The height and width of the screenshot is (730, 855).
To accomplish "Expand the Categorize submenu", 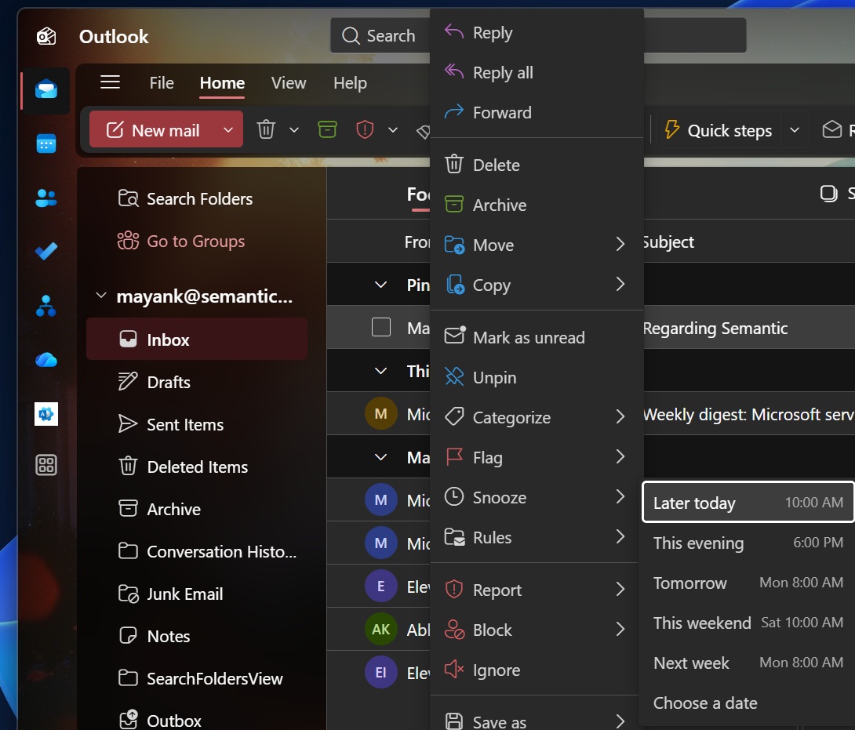I will pyautogui.click(x=620, y=417).
